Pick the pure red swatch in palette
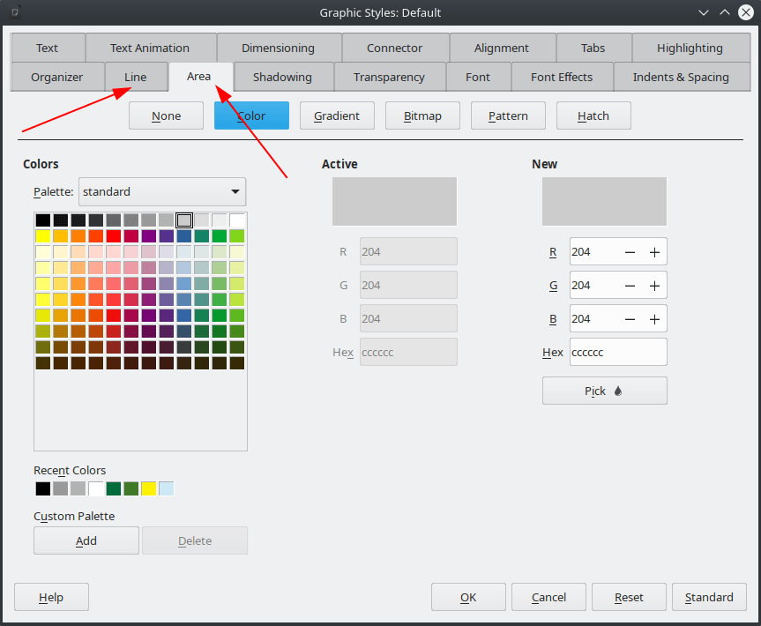Screen dimensions: 761x626 tap(114, 236)
